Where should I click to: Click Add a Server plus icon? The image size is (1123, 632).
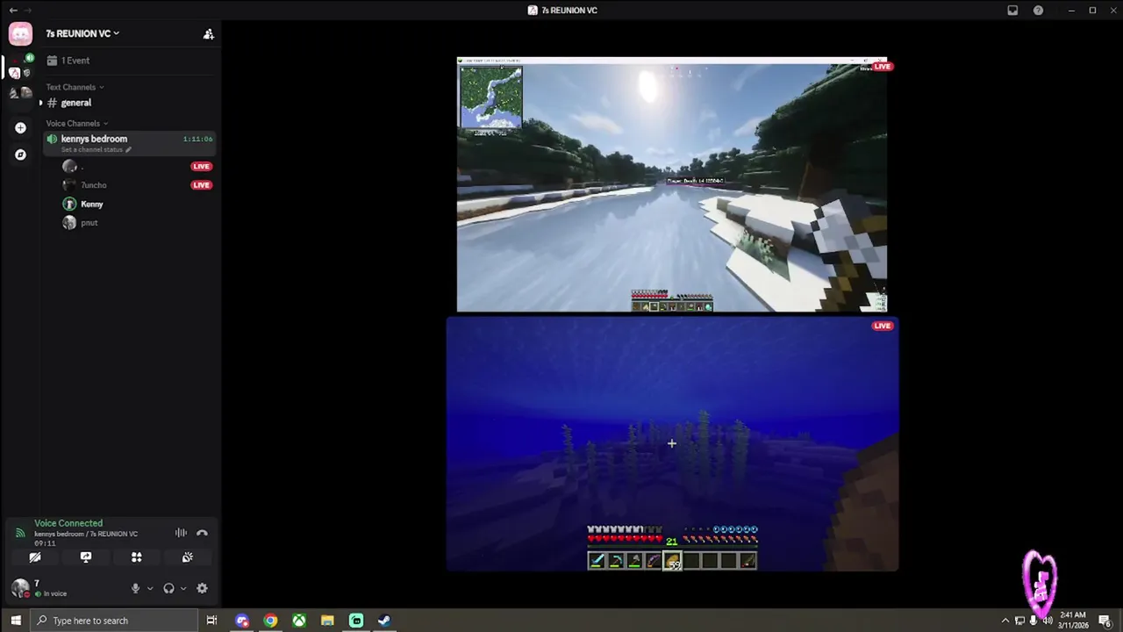pyautogui.click(x=20, y=127)
